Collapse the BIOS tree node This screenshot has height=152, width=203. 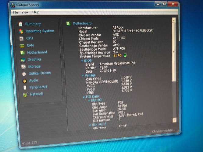point(82,61)
